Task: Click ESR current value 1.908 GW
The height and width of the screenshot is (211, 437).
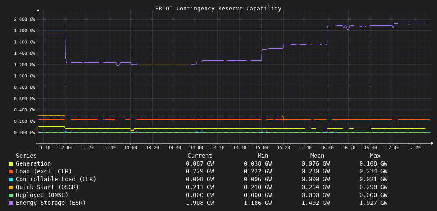Action: click(200, 203)
